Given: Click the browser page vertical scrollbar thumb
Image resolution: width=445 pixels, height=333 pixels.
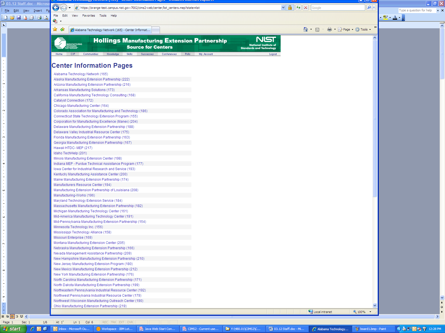Looking at the screenshot, I should 375,118.
